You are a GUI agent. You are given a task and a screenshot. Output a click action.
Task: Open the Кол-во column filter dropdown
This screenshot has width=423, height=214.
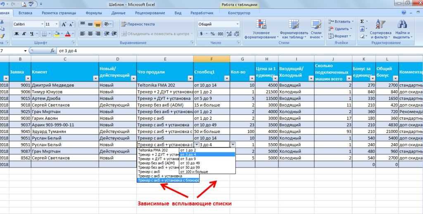[x=252, y=78]
